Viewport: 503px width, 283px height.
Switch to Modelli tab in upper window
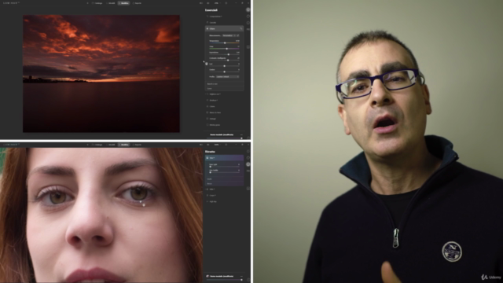coord(111,3)
